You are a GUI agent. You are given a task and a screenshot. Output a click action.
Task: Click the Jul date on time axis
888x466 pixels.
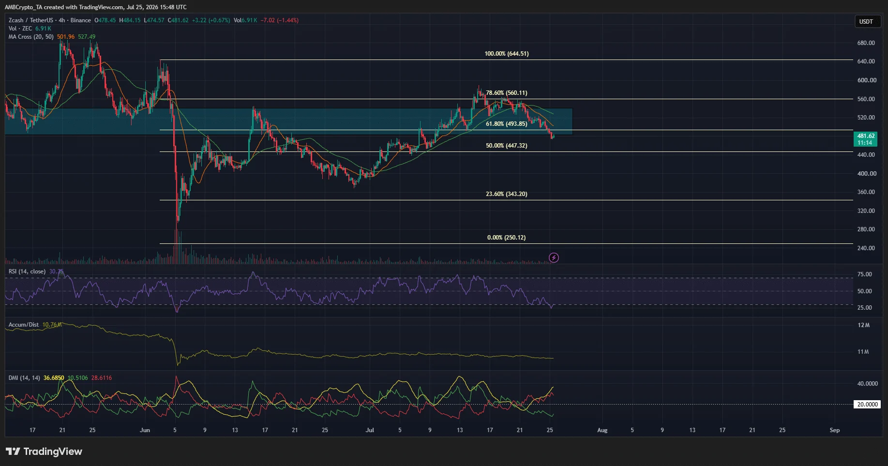click(x=370, y=430)
